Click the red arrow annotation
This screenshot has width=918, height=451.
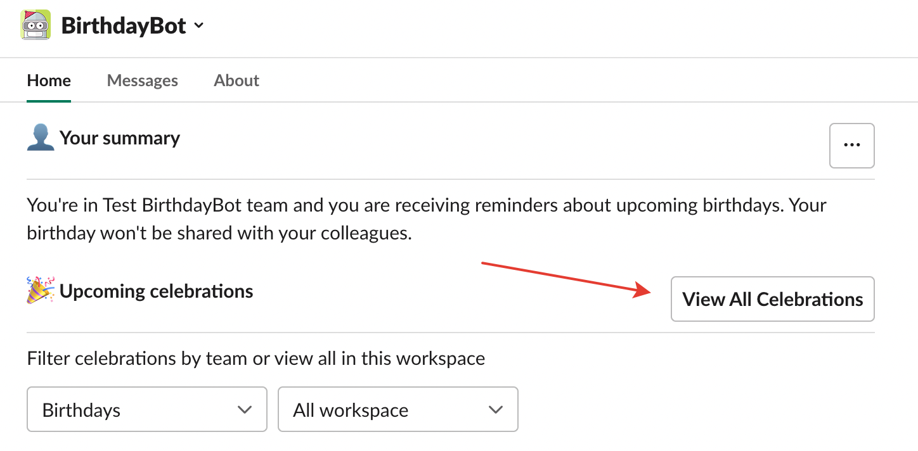click(x=566, y=278)
